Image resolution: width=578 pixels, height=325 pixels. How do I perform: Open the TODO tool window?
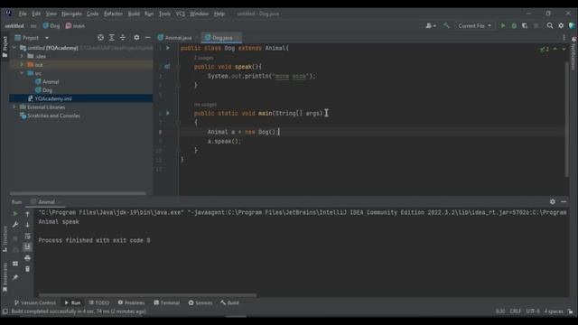tap(98, 303)
